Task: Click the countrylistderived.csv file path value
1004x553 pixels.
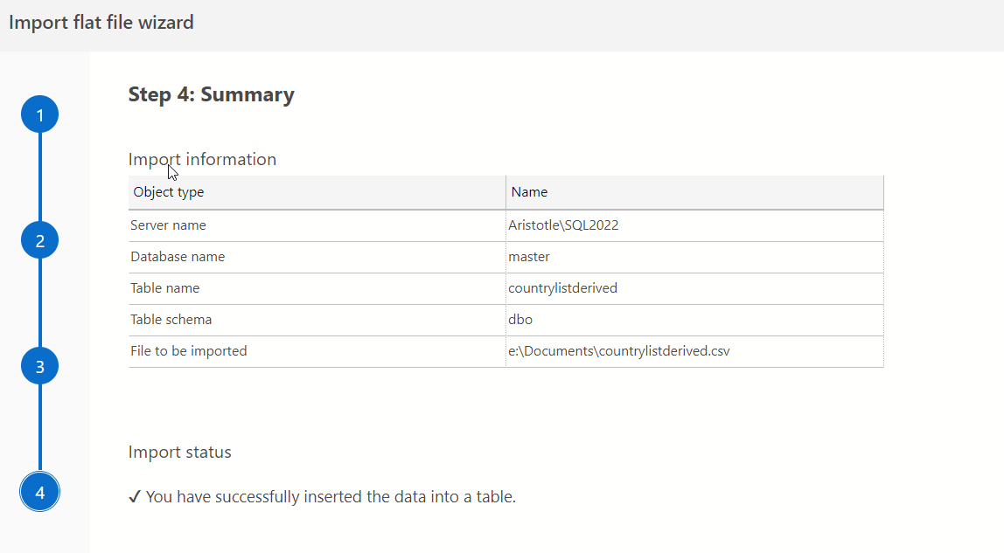Action: tap(619, 351)
